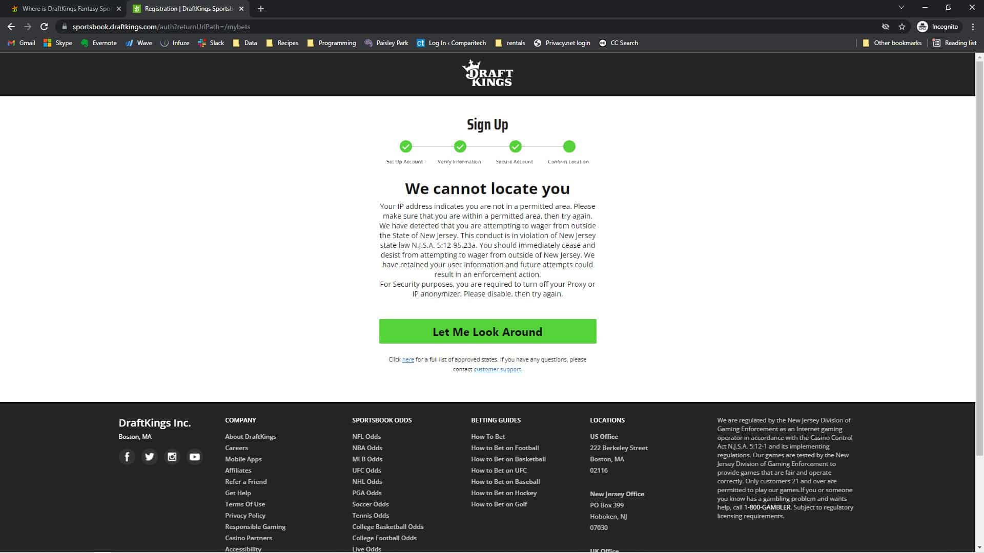Click the Let Me Look Around button
The image size is (984, 553).
click(488, 331)
